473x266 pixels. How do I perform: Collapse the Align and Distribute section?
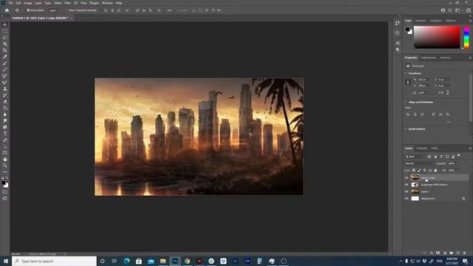click(406, 102)
